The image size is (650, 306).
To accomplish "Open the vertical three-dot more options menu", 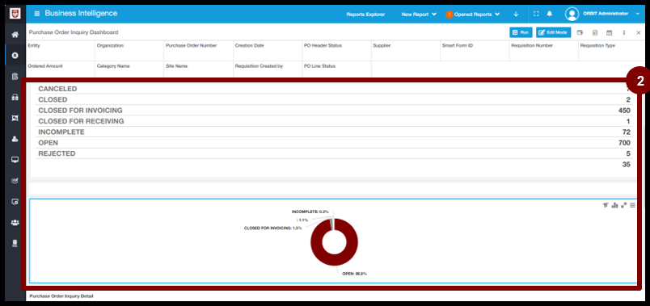I will pos(624,32).
